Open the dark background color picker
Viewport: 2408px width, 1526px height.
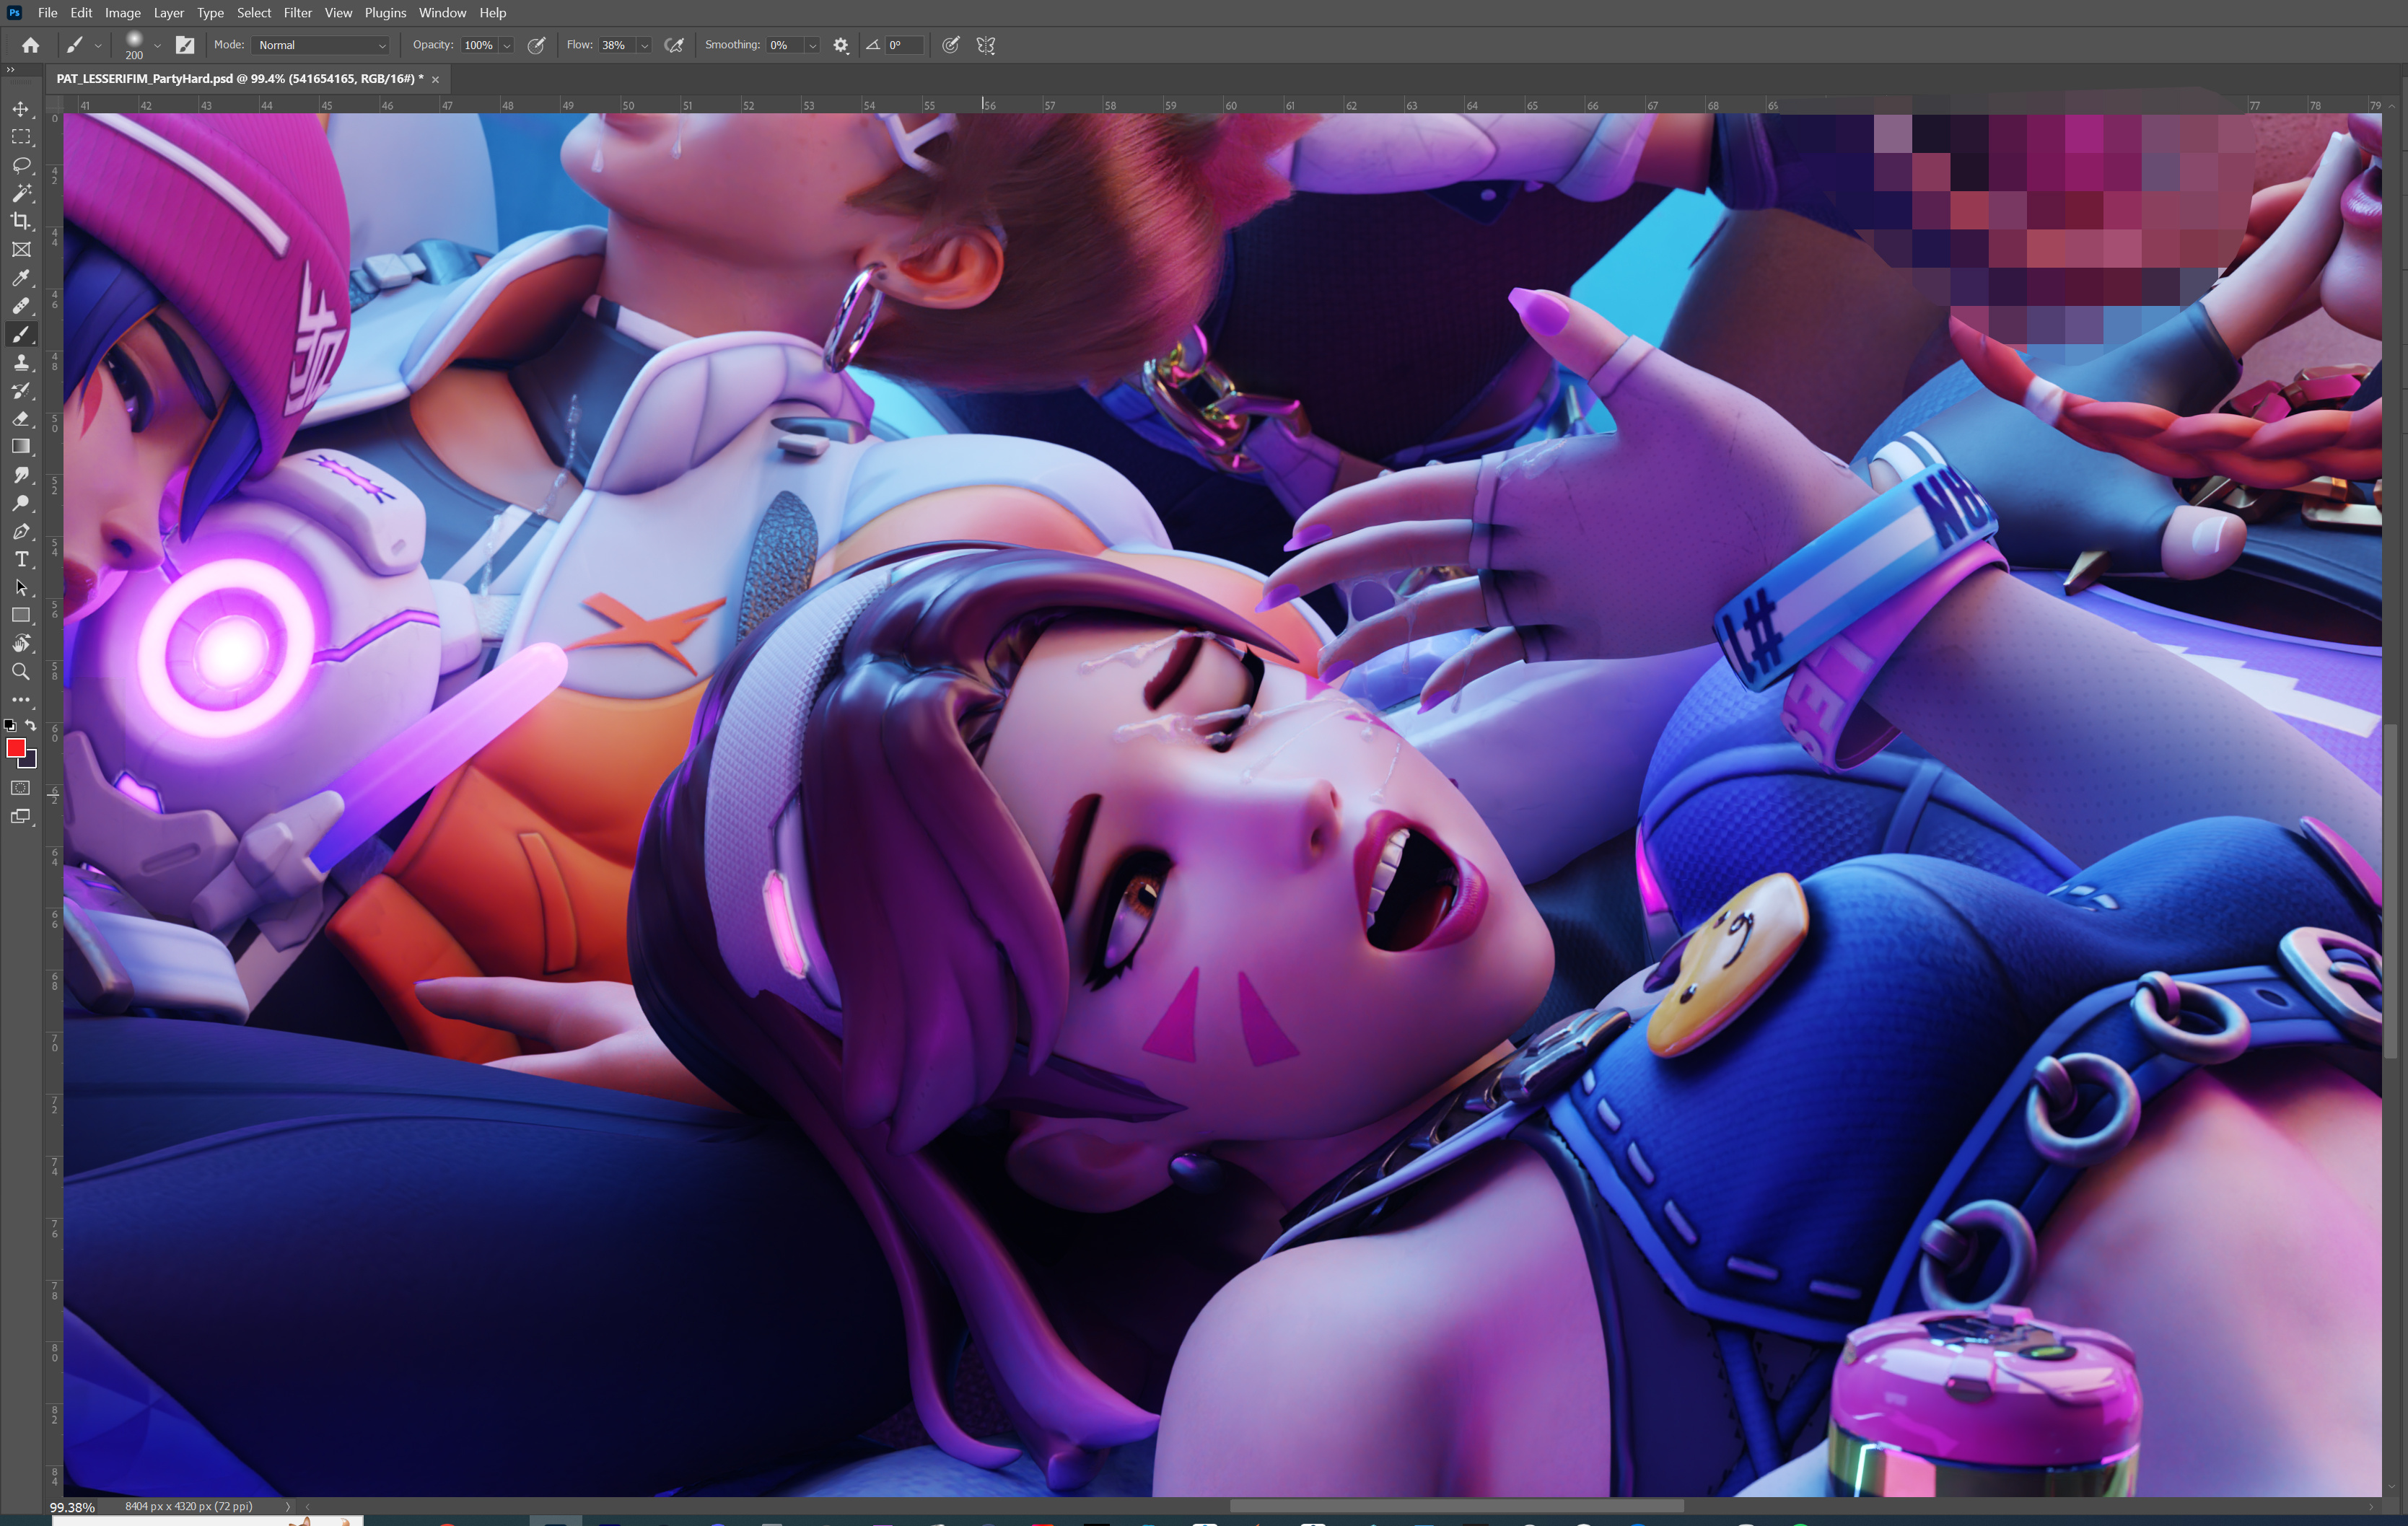[30, 761]
